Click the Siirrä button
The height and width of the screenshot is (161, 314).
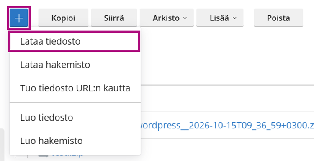[x=114, y=18]
